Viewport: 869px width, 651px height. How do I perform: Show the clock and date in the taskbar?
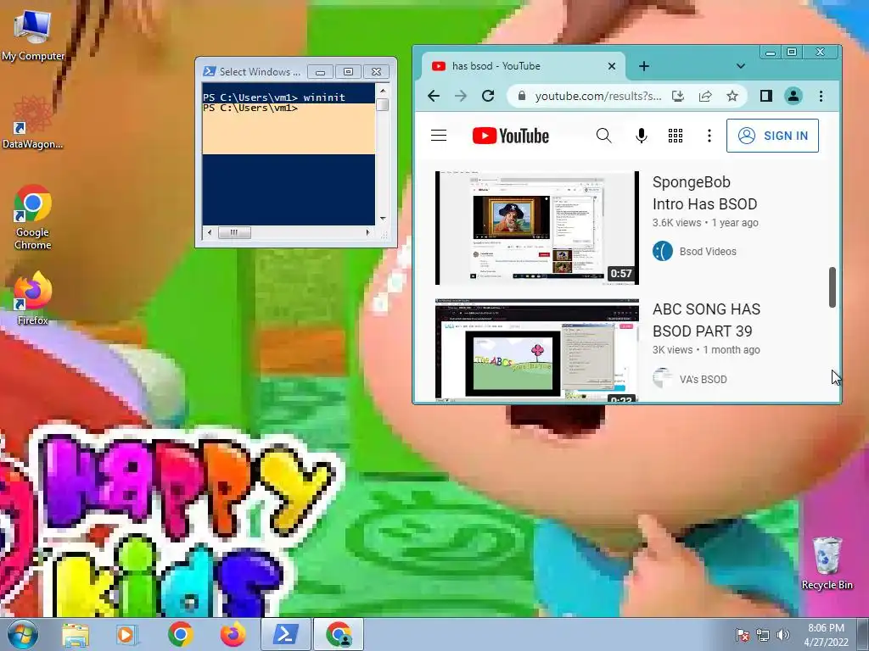pyautogui.click(x=826, y=634)
